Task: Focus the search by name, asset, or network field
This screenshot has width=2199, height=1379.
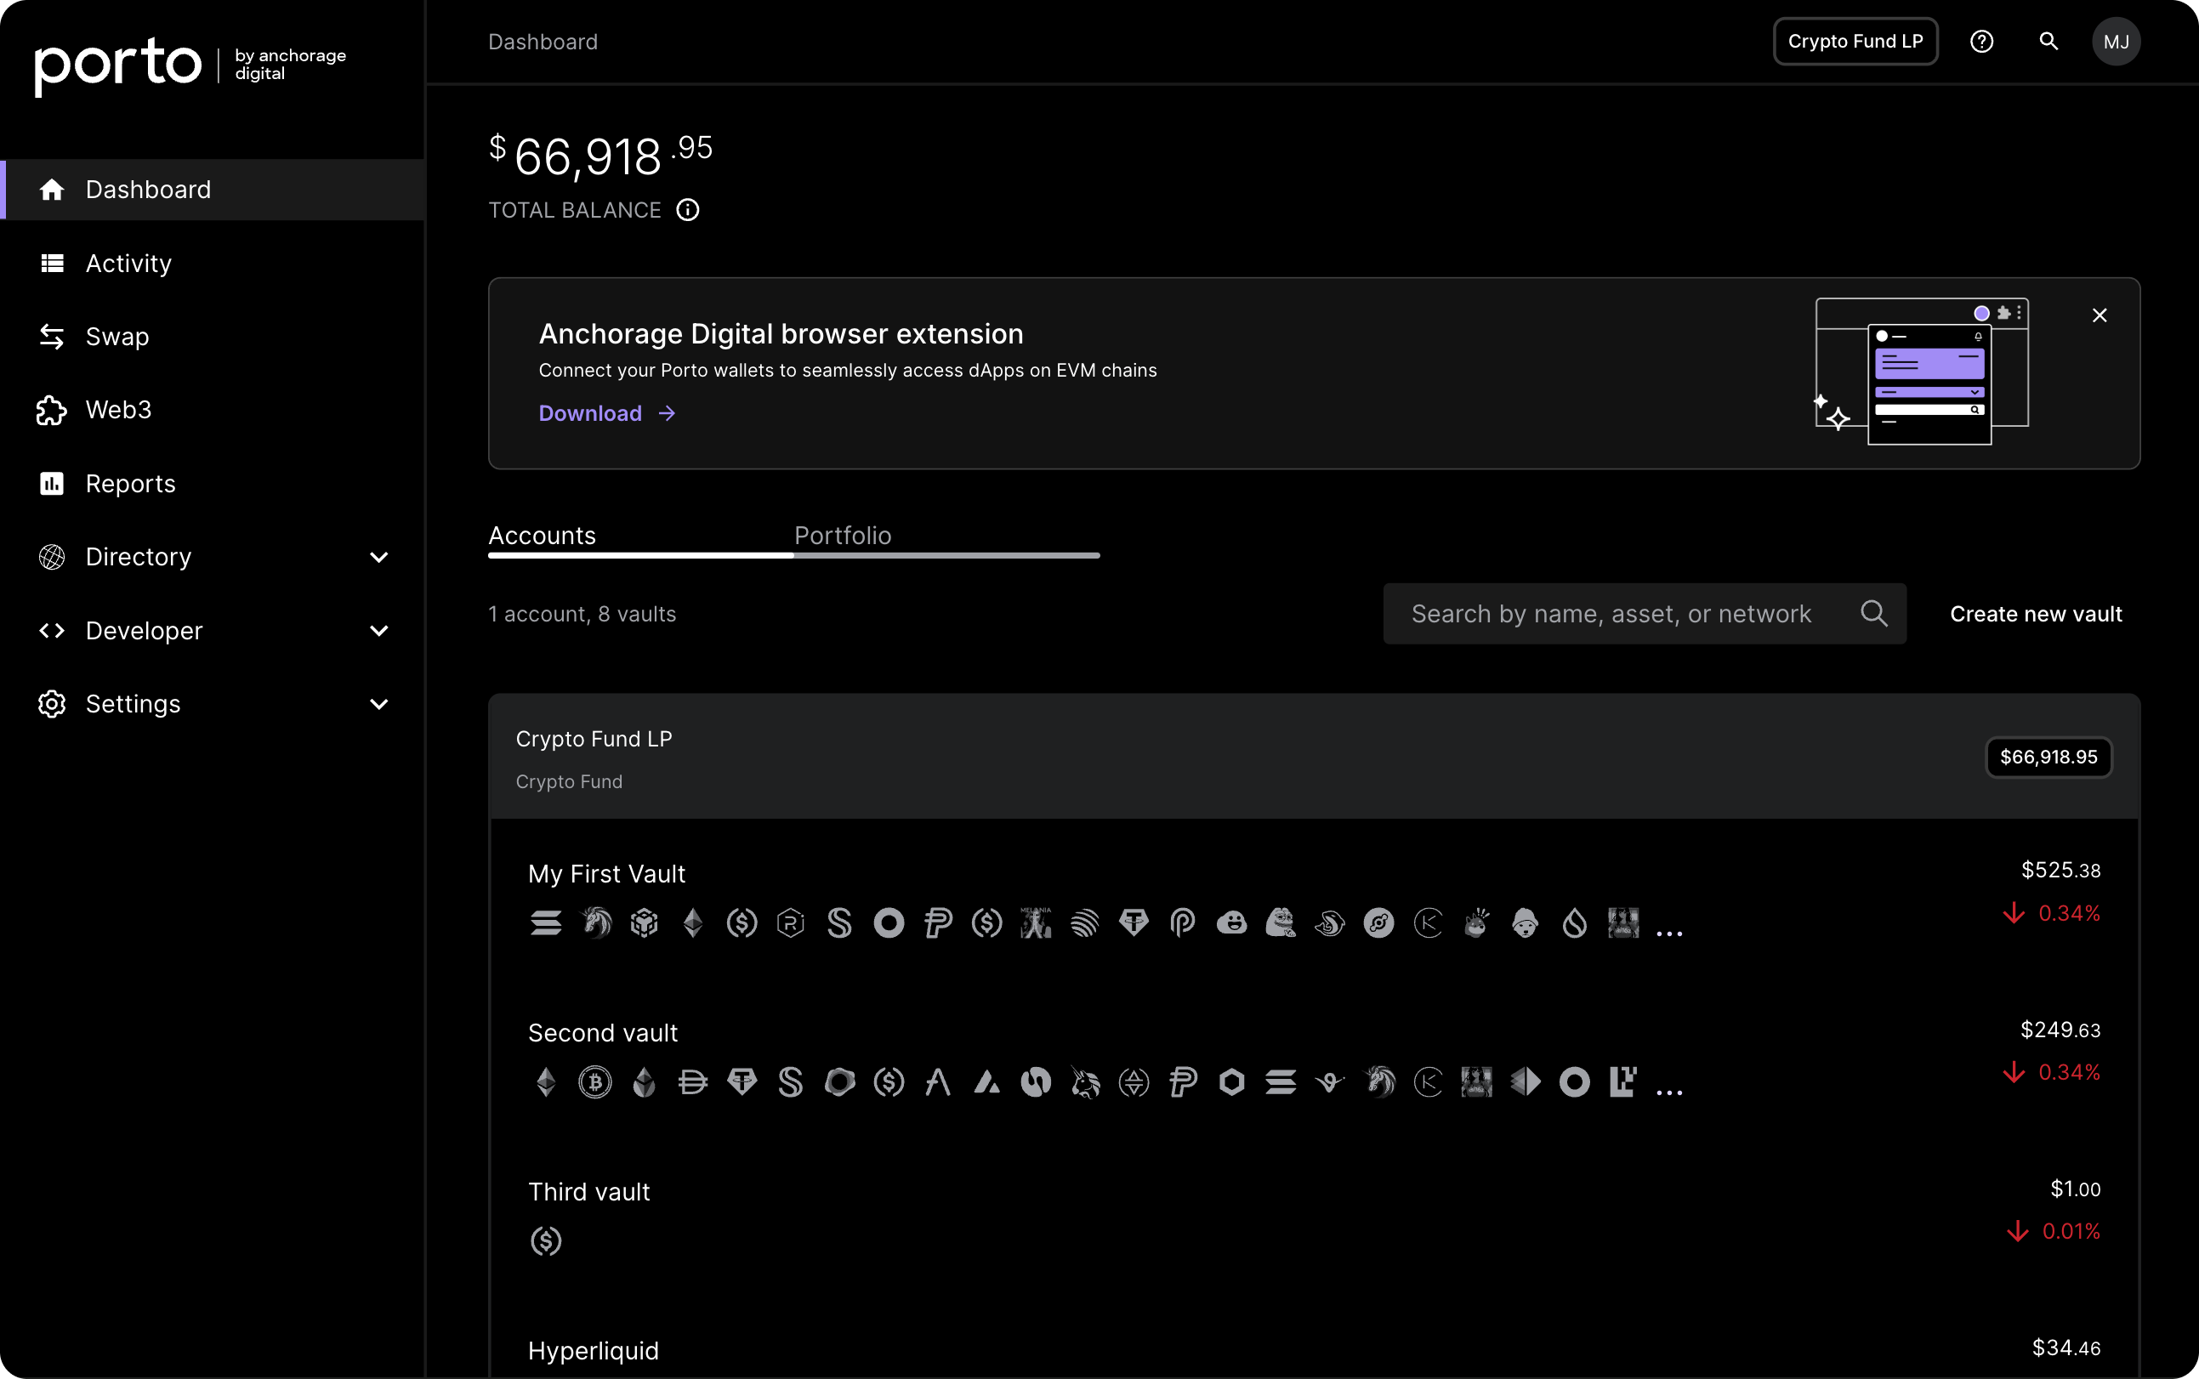Action: point(1645,614)
